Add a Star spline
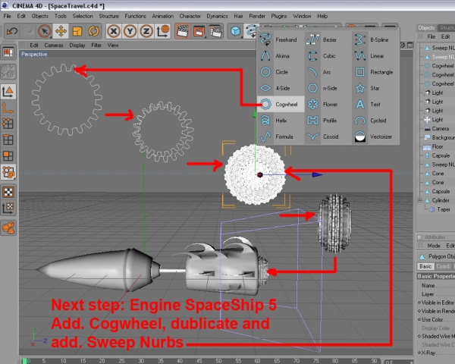Image resolution: width=455 pixels, height=364 pixels. pos(375,88)
